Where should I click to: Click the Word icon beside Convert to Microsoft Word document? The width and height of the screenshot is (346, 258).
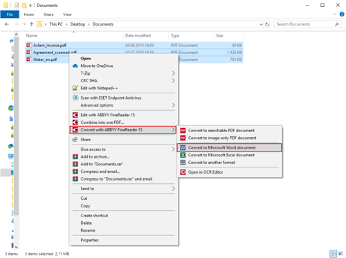click(x=183, y=147)
